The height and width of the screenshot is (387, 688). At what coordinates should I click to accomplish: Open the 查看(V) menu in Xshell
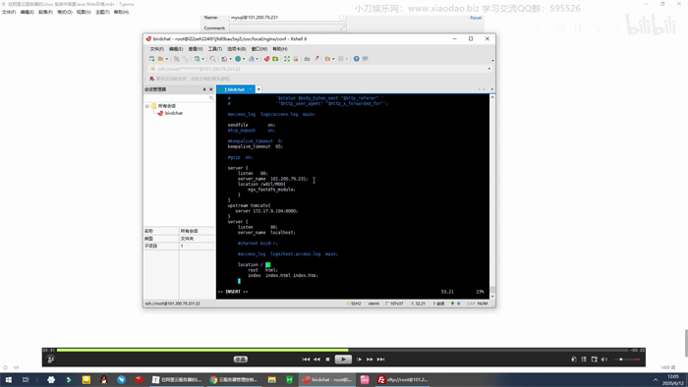[x=196, y=49]
